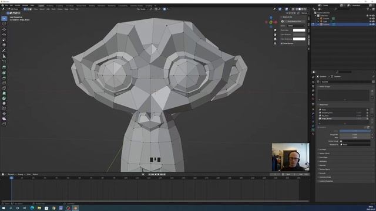Hide Light in the outliner

click(x=370, y=21)
